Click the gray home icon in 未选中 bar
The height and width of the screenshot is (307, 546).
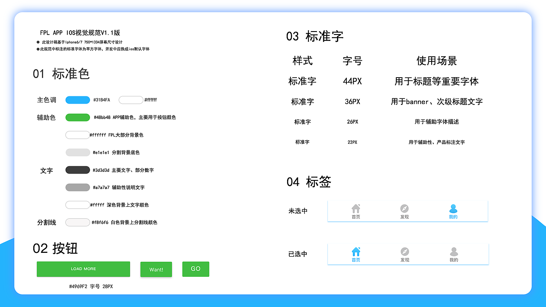356,209
